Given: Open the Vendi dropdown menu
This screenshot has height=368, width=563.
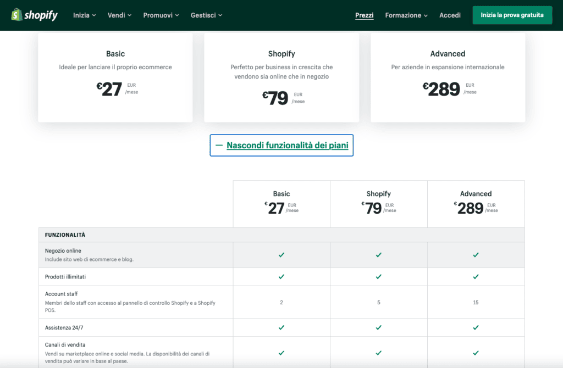Looking at the screenshot, I should tap(119, 15).
